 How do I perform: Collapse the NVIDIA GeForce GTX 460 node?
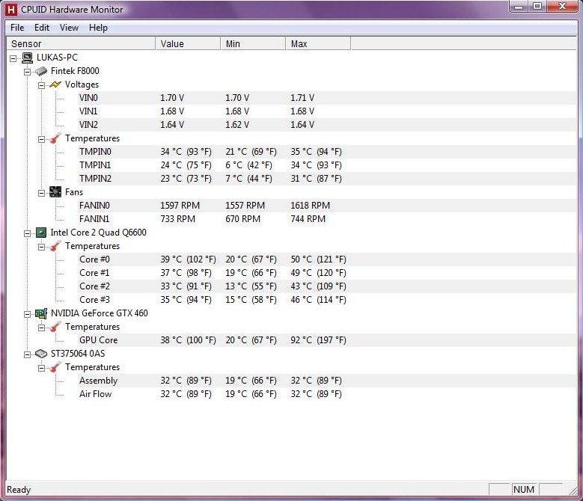27,314
